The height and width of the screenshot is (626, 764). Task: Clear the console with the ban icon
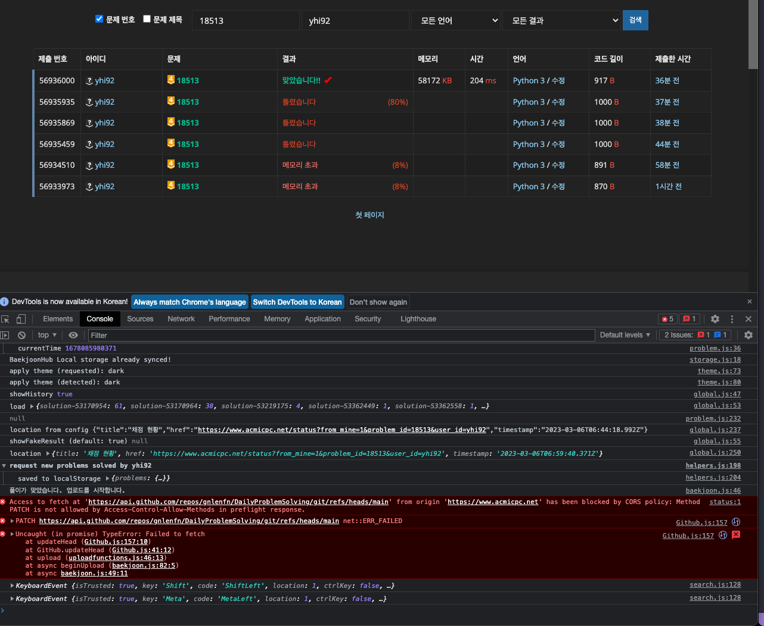tap(21, 335)
